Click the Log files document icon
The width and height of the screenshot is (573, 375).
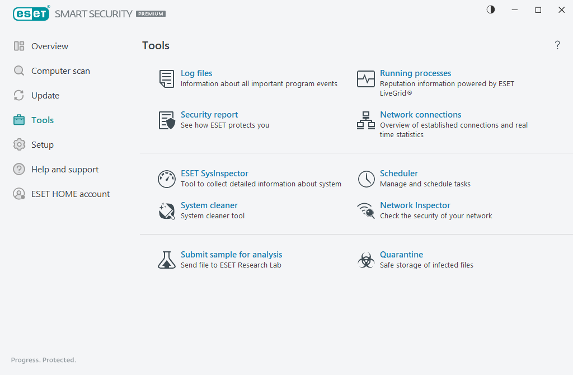pyautogui.click(x=167, y=79)
